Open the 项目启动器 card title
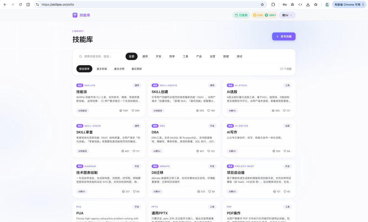 pos(236,173)
